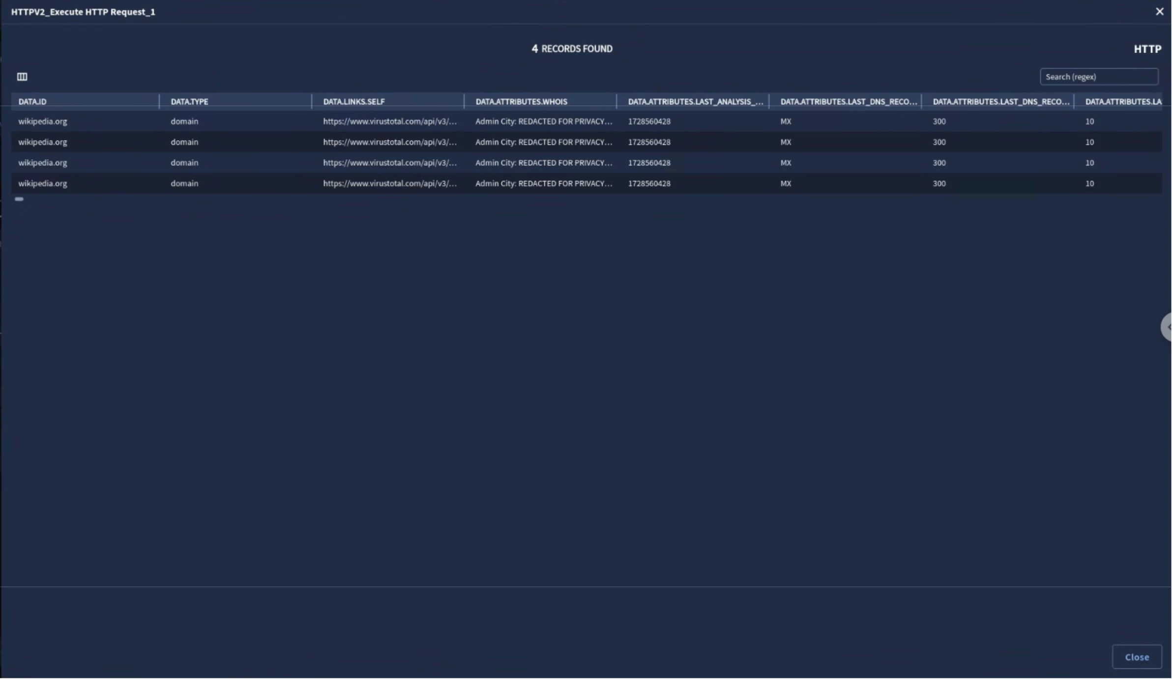Close the dialog with the X icon
Image resolution: width=1173 pixels, height=679 pixels.
(1160, 11)
